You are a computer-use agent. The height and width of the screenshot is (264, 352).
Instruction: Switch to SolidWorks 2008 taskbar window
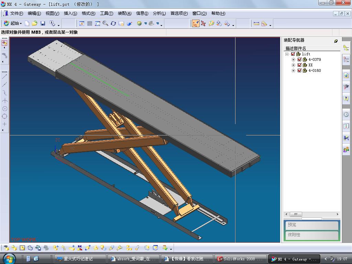(240, 259)
